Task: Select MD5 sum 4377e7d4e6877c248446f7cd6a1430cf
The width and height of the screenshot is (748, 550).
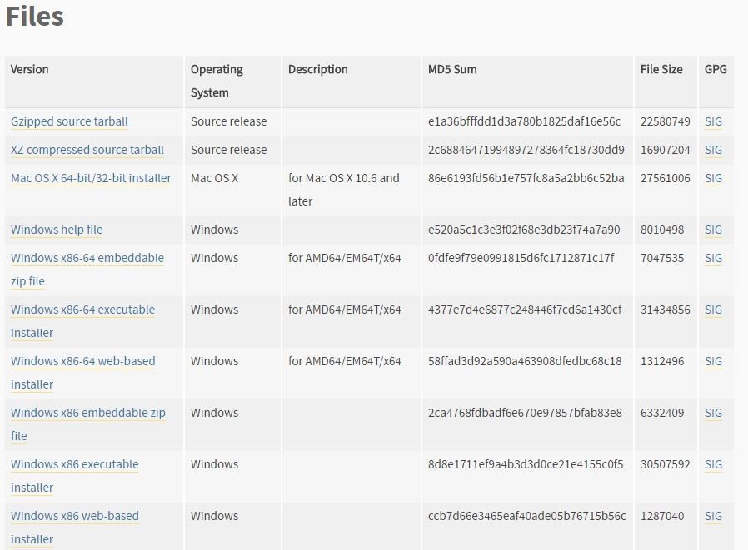Action: click(x=525, y=310)
